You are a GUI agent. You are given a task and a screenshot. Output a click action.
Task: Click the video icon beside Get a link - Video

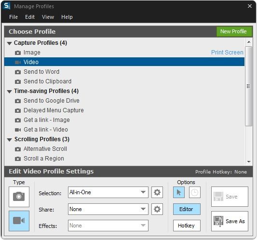click(18, 130)
